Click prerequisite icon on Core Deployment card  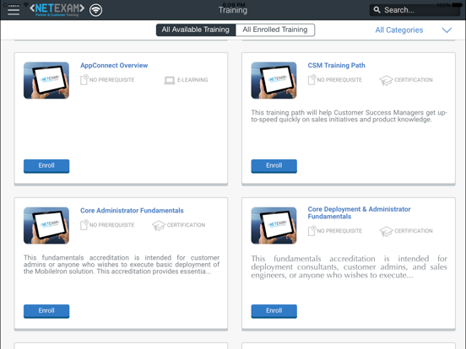(312, 231)
